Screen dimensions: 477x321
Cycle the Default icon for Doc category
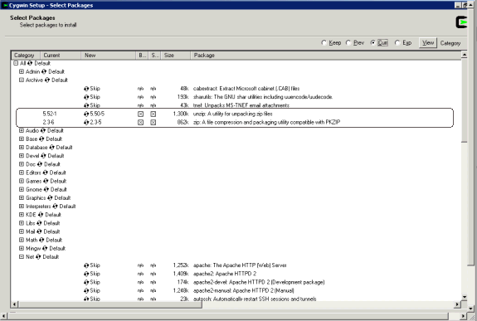[x=40, y=164]
